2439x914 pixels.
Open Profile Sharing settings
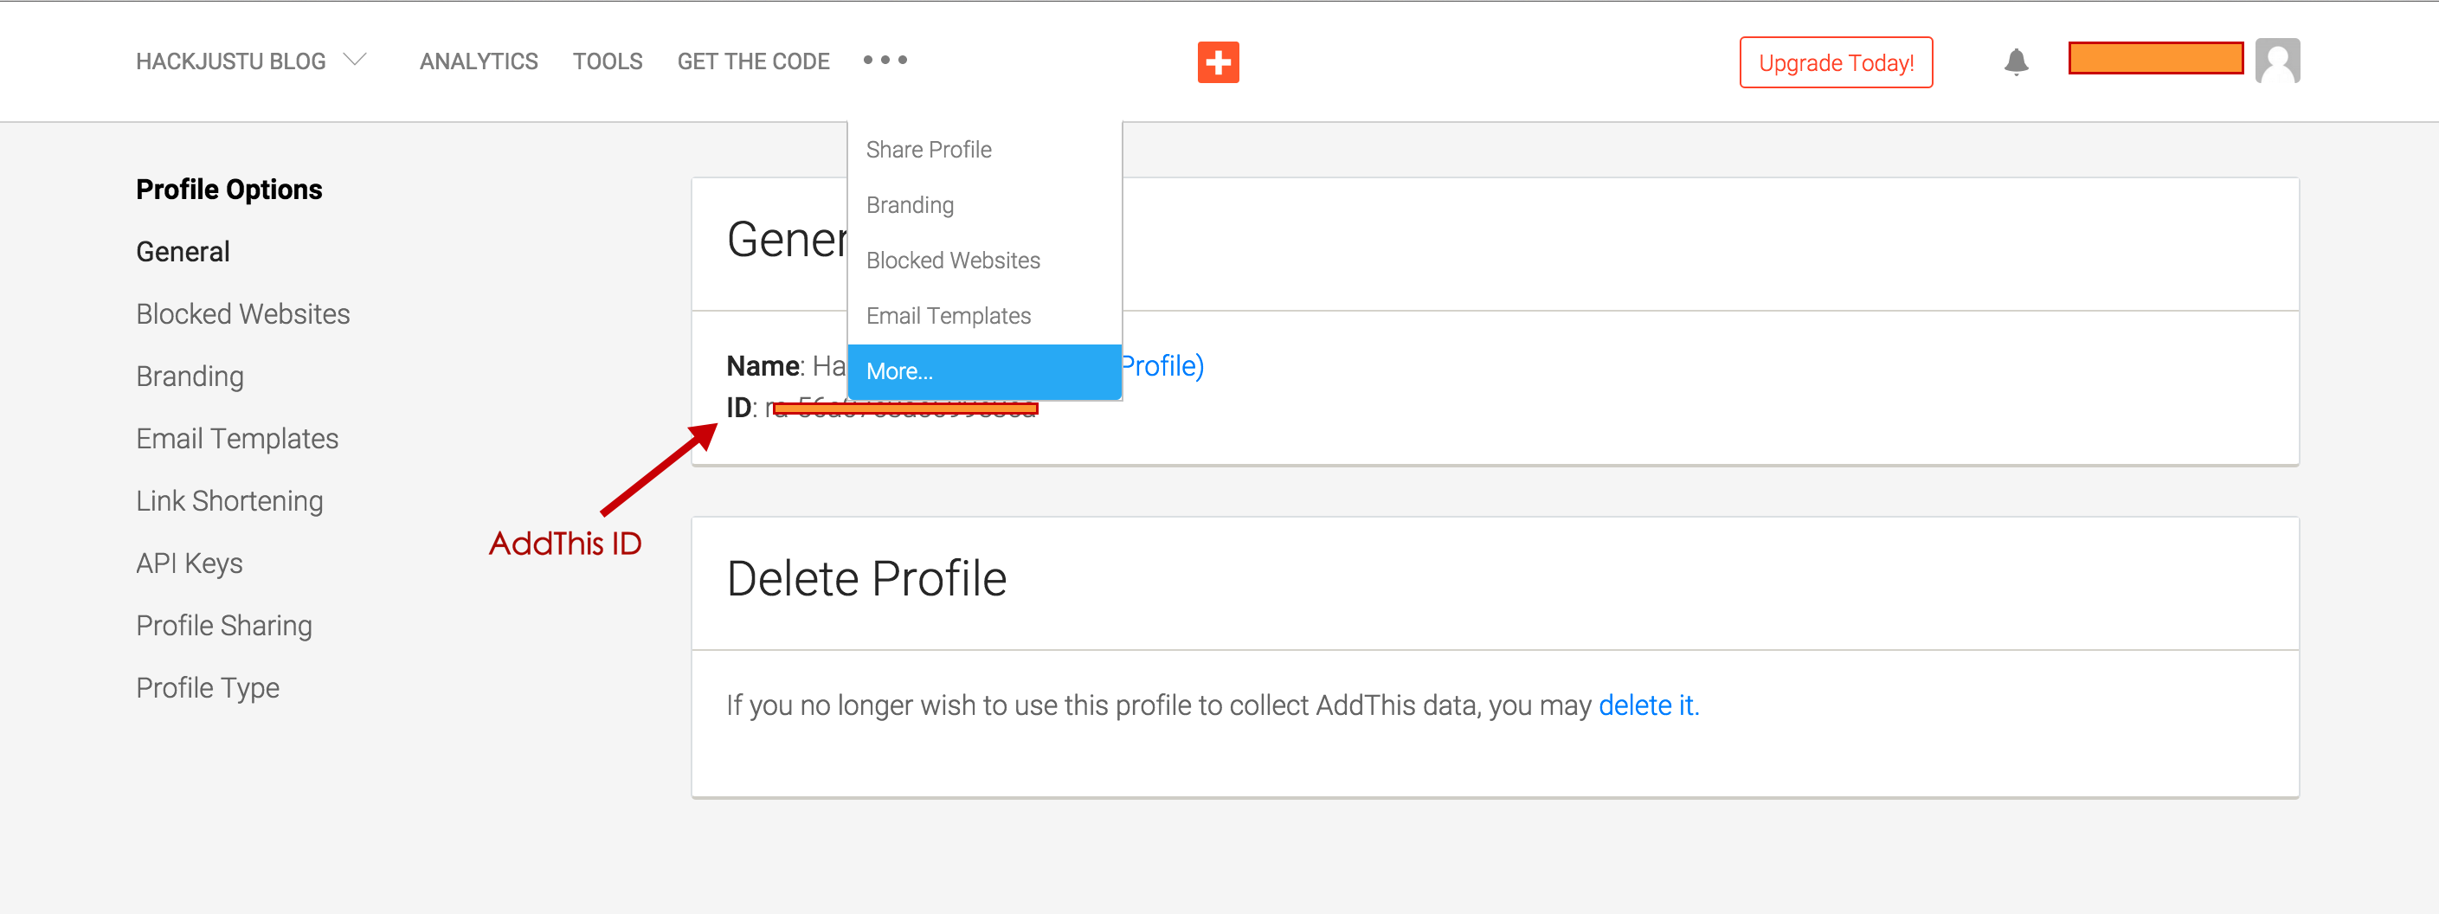(x=223, y=626)
